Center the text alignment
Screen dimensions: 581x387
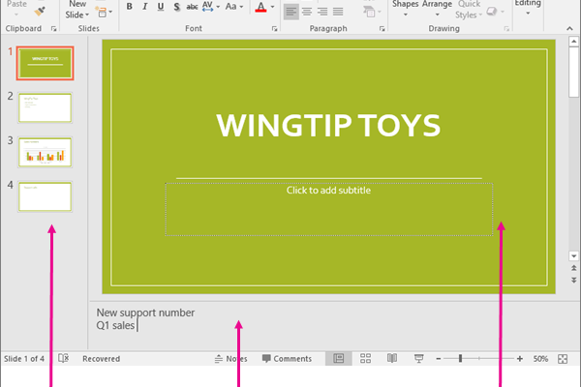307,12
